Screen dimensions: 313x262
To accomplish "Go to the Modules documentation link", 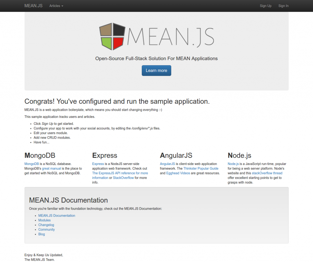I will coord(44,220).
